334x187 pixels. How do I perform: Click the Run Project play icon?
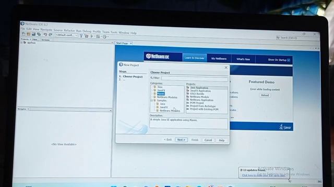(x=92, y=36)
